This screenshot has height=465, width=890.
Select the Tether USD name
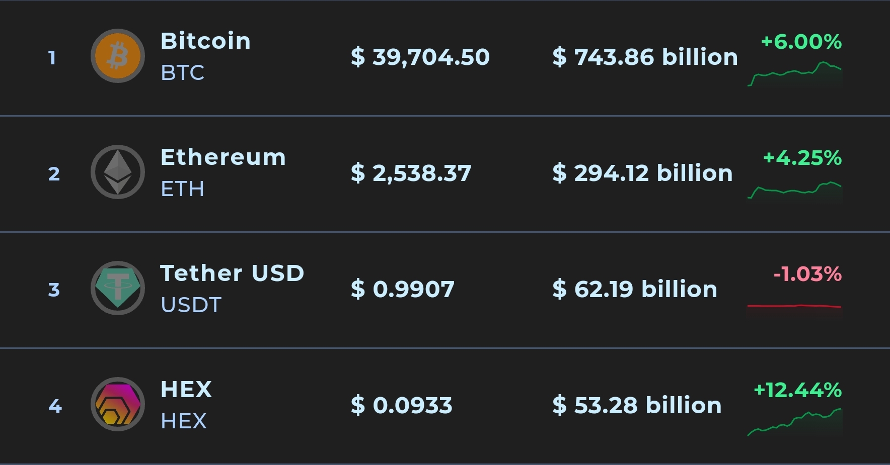(x=232, y=273)
